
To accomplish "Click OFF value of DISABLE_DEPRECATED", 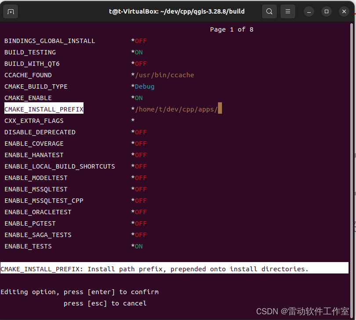I will 141,132.
